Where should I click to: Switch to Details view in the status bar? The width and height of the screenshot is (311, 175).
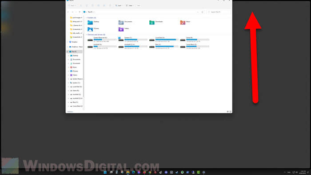227,112
